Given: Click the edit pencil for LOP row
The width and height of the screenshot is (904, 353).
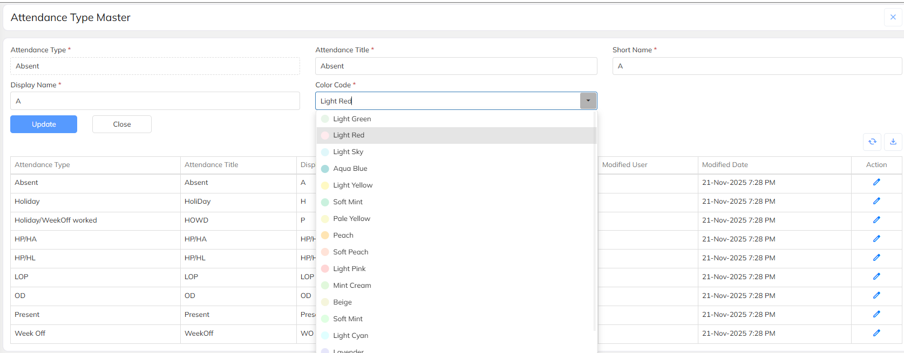Looking at the screenshot, I should coord(876,276).
